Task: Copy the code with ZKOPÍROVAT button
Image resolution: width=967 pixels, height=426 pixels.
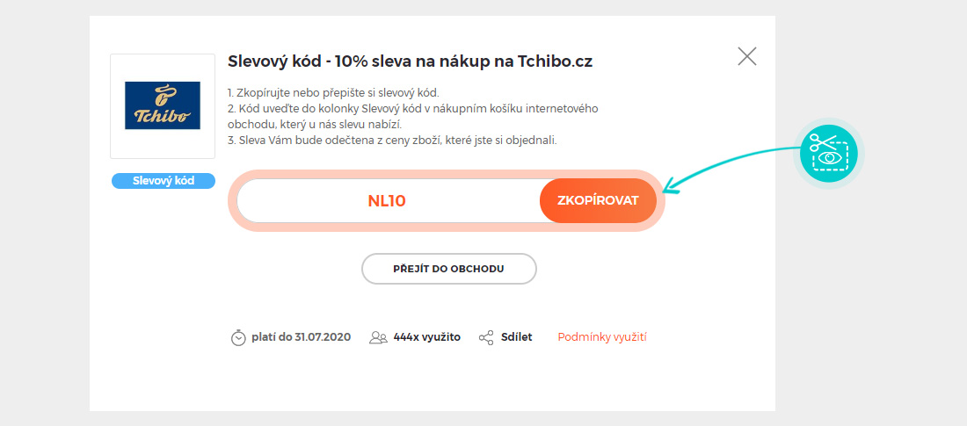Action: 598,201
